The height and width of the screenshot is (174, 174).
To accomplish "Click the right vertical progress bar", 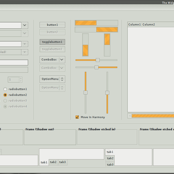I will (x=107, y=45).
